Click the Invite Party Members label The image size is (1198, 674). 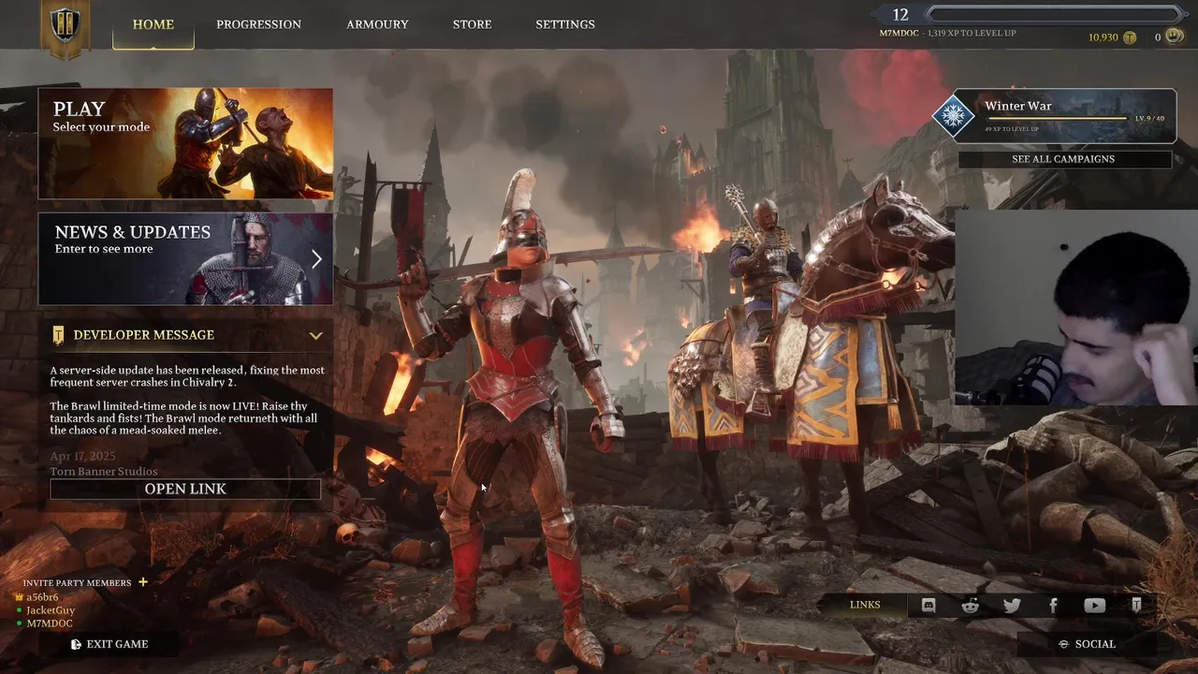pos(77,582)
